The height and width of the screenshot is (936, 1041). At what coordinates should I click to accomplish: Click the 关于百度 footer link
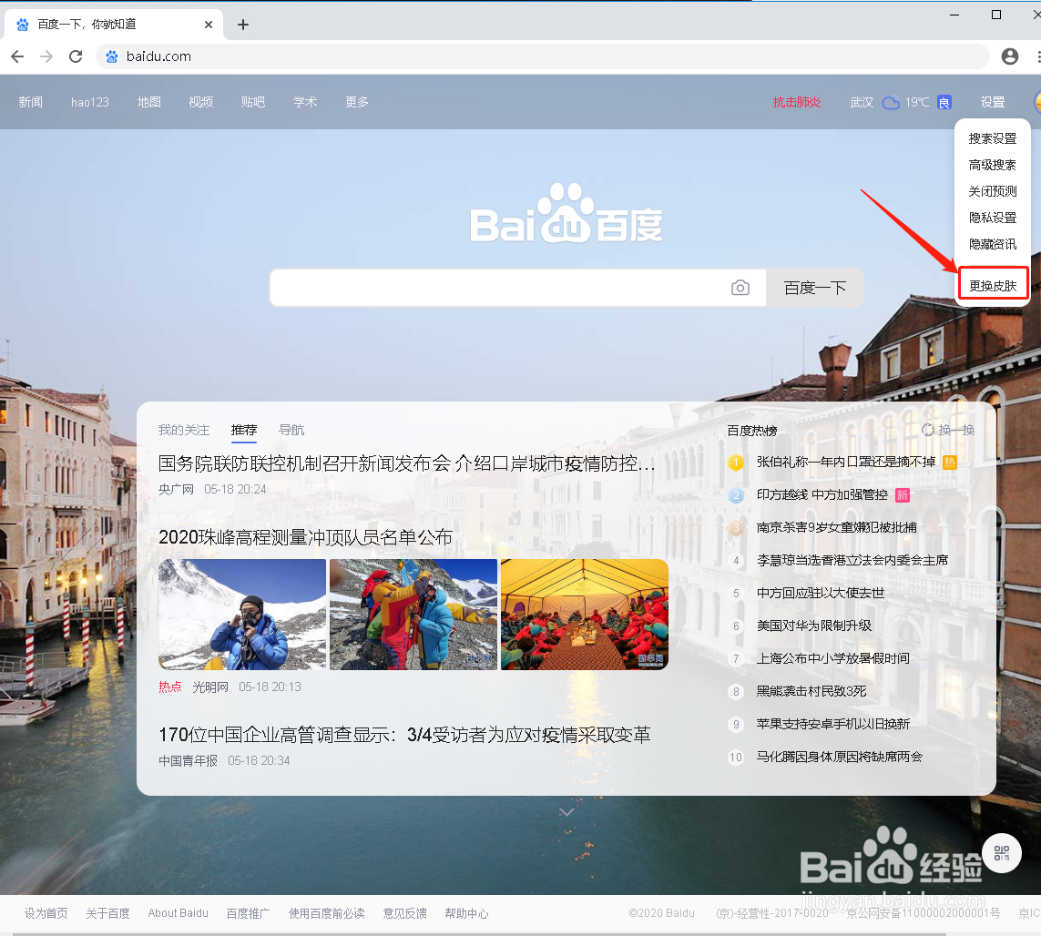point(107,913)
